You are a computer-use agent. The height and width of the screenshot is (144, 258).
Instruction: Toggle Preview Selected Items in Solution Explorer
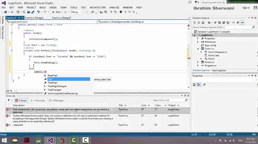coord(242,22)
